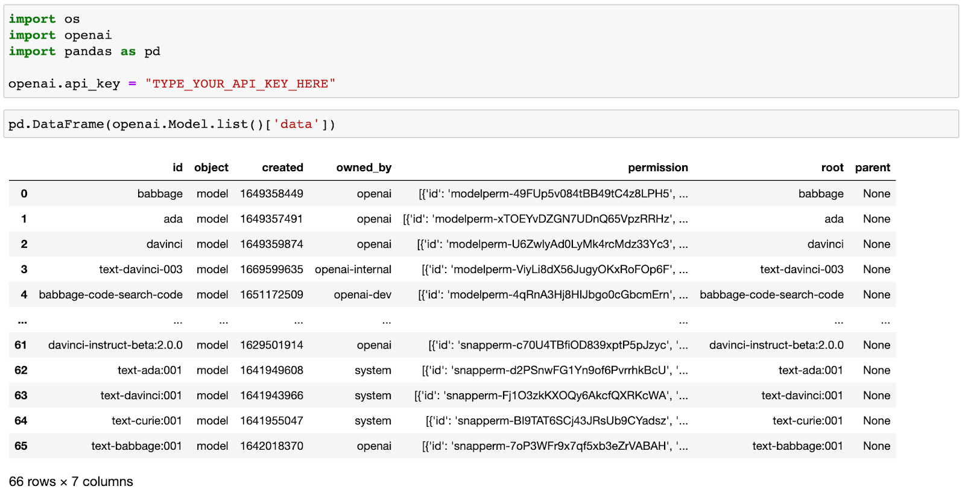Click the "created" column header
This screenshot has width=965, height=495.
pyautogui.click(x=282, y=168)
